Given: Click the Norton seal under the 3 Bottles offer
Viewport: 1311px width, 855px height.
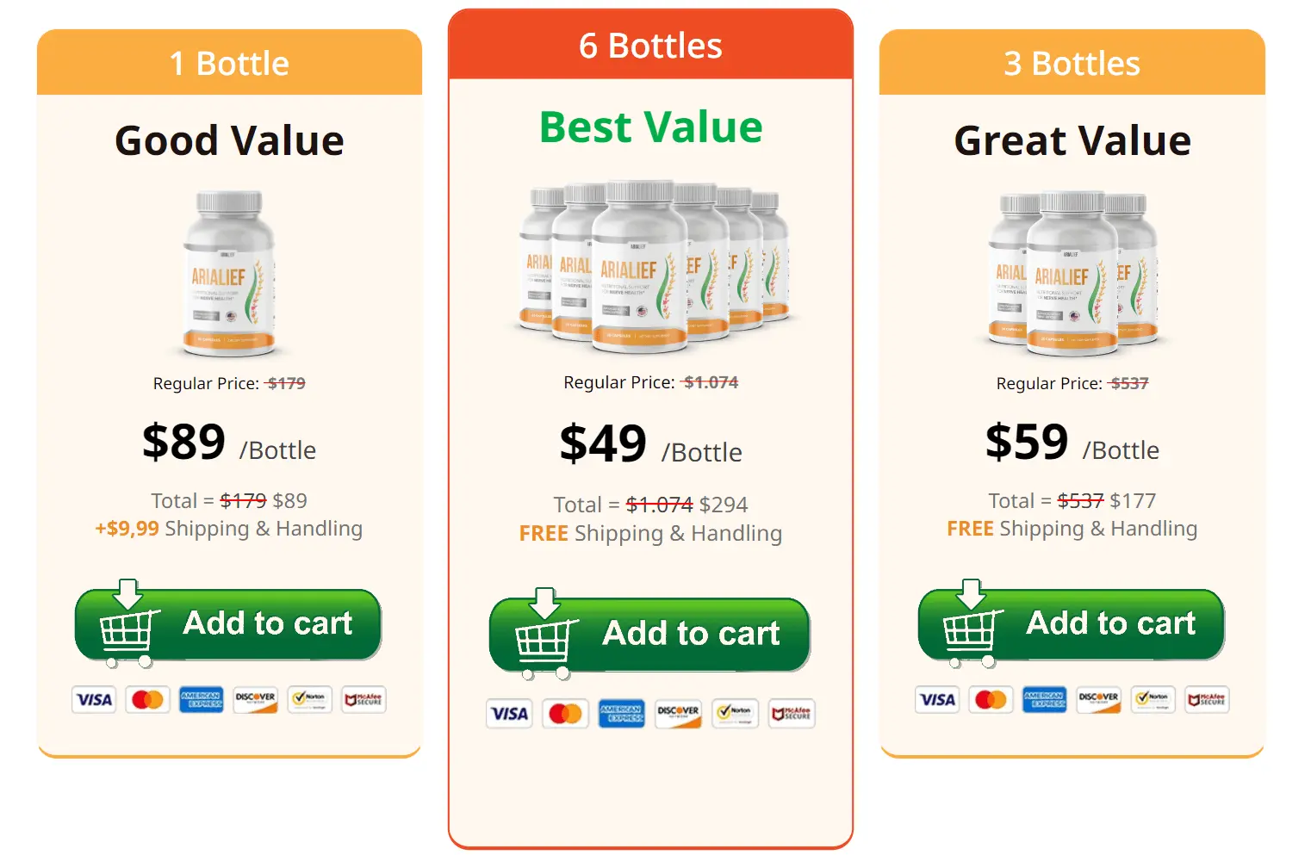Looking at the screenshot, I should coord(1153,700).
